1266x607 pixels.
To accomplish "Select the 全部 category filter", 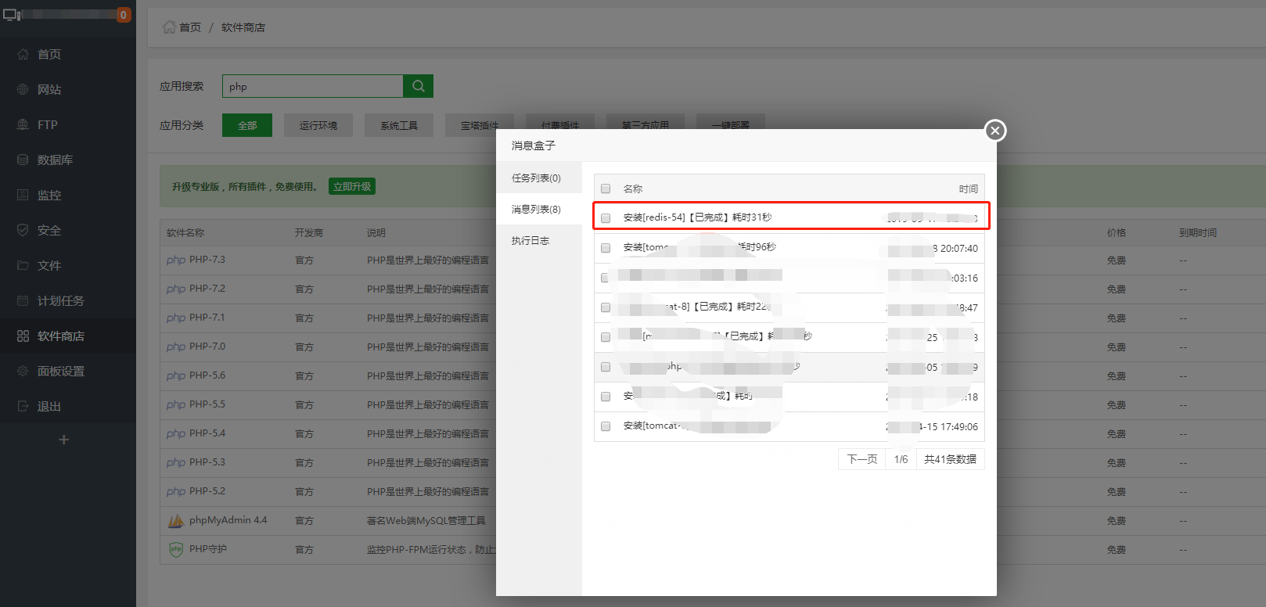I will [247, 125].
